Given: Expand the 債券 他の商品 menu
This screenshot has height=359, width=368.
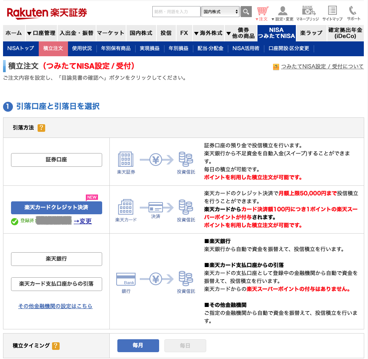Looking at the screenshot, I should 241,33.
